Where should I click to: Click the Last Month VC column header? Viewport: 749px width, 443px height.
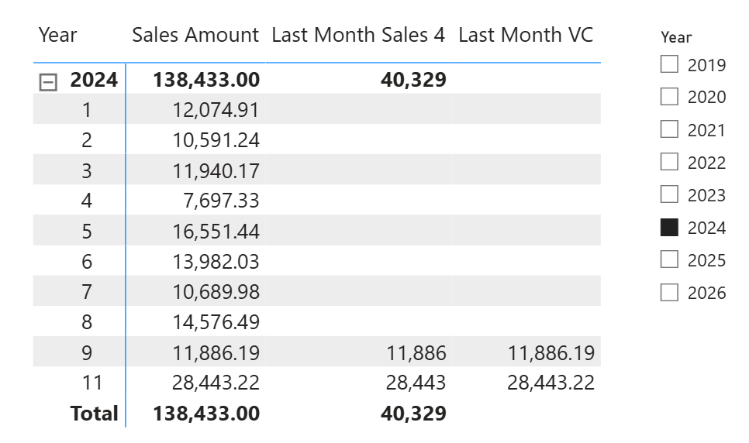[x=526, y=35]
